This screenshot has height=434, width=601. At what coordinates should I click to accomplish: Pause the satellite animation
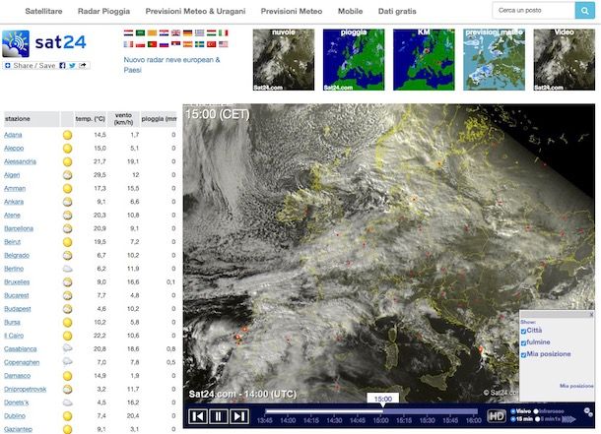pos(219,416)
